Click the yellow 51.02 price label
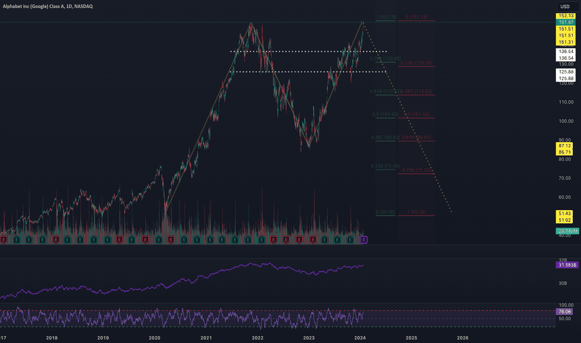Viewport: 581px width, 343px height. [x=566, y=220]
